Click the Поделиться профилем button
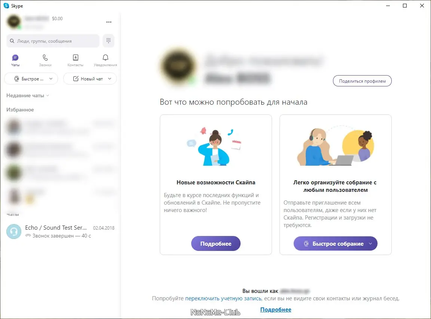The height and width of the screenshot is (319, 431). (x=362, y=81)
